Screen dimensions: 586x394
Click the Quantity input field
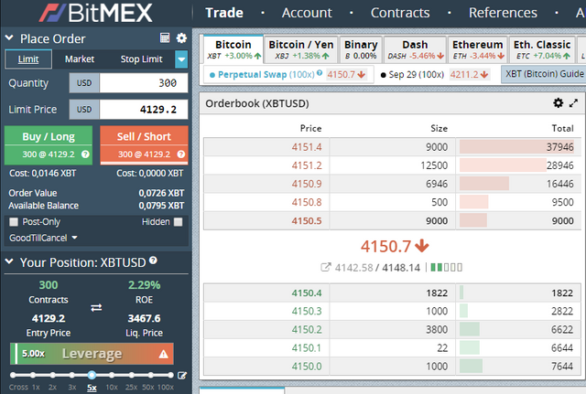pos(144,83)
